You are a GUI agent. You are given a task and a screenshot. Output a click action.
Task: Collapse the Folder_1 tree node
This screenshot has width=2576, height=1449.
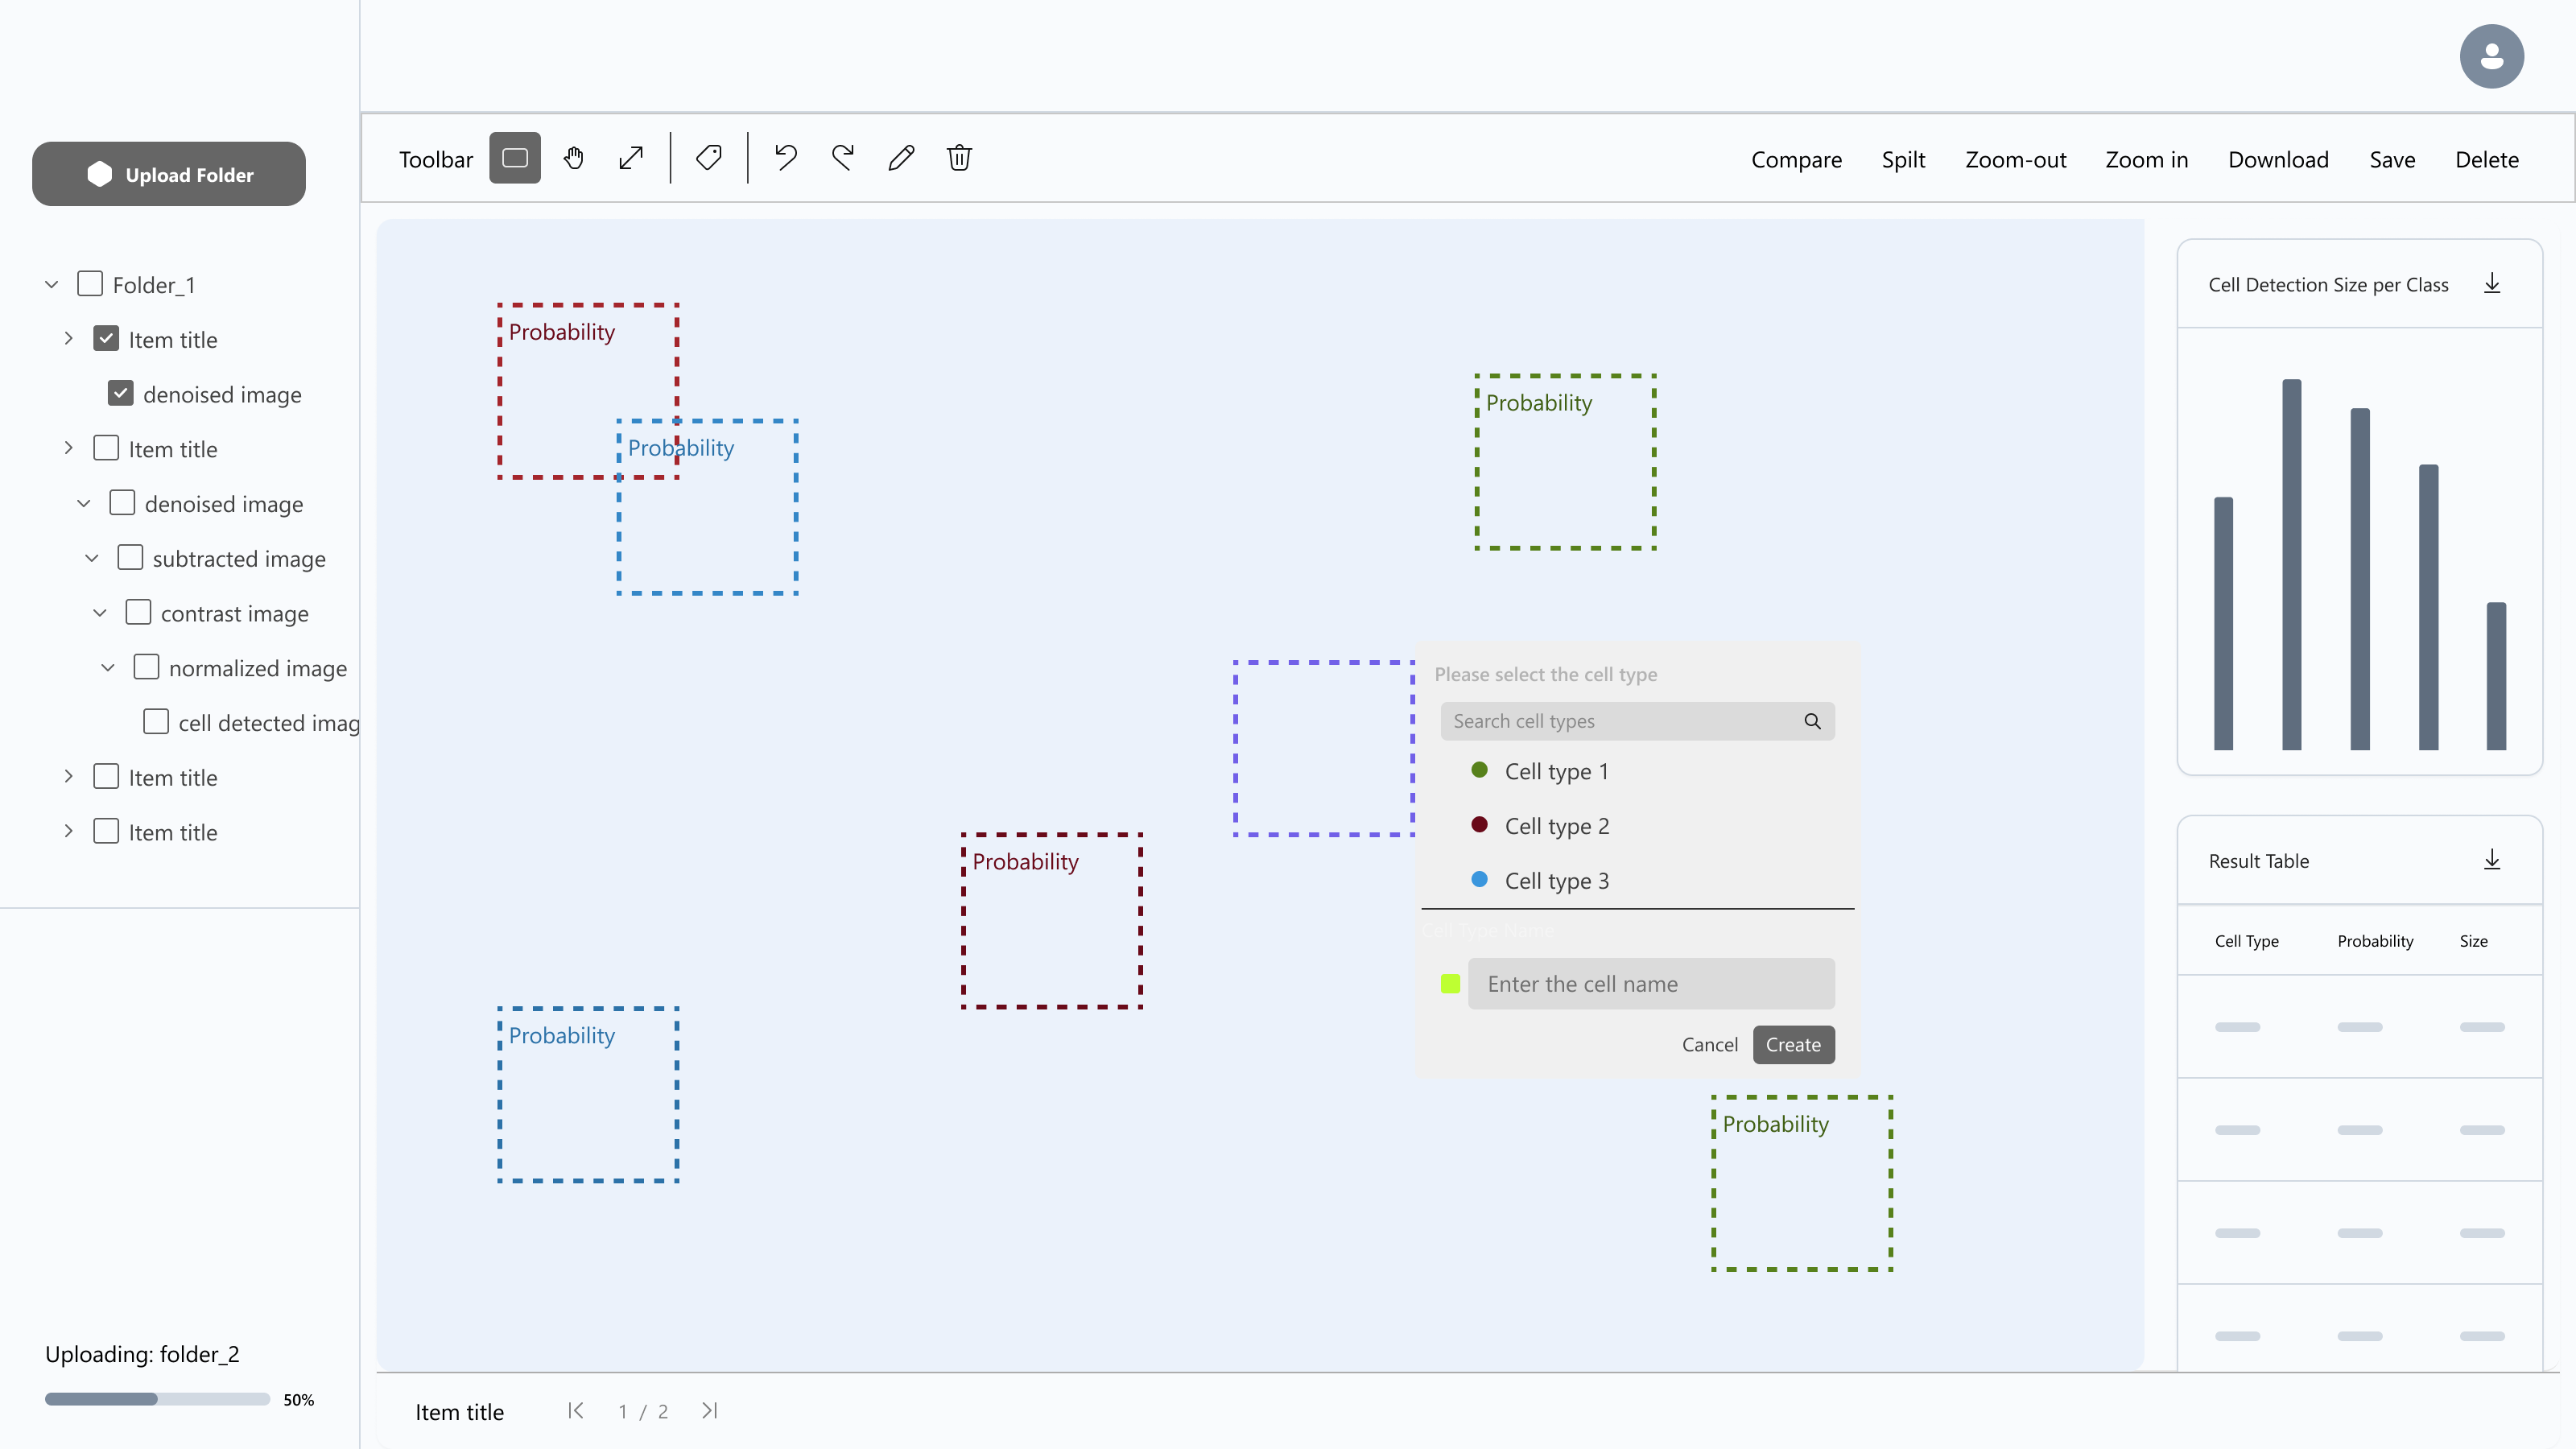pos(51,284)
